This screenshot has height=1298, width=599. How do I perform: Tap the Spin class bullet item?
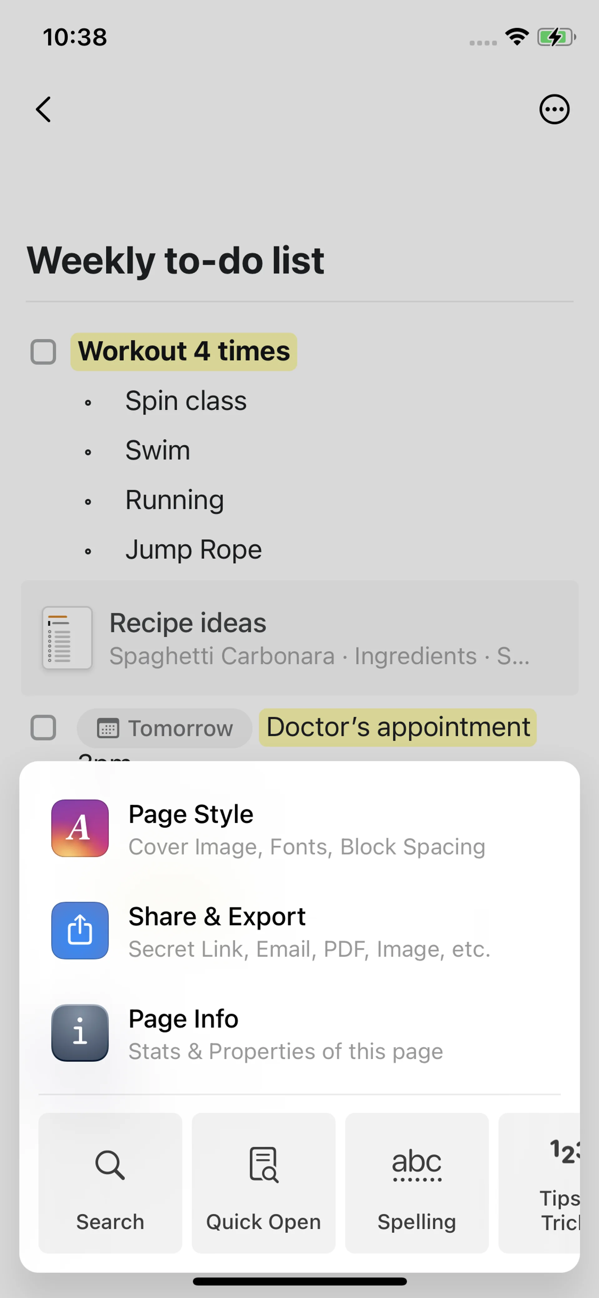point(186,401)
